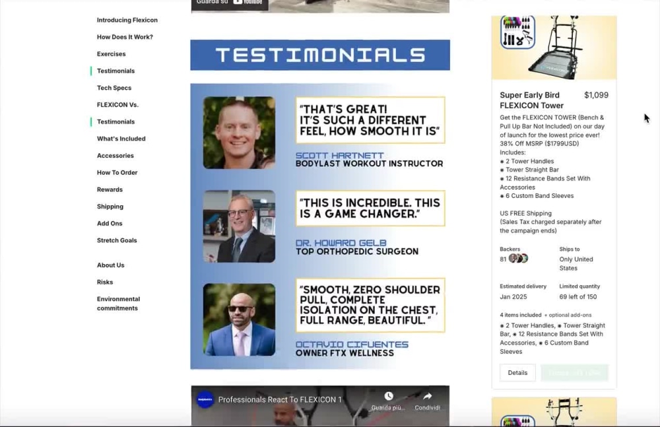Click the name Dr. Howard Gelb
660x427 pixels.
click(341, 243)
